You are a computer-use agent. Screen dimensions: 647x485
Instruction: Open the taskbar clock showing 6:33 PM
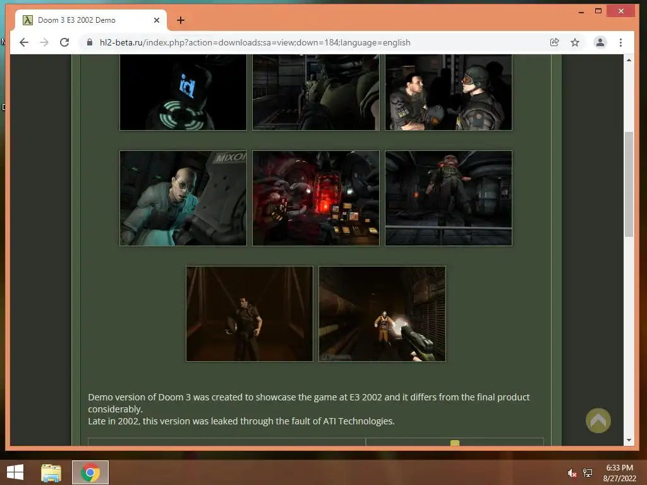click(x=619, y=473)
